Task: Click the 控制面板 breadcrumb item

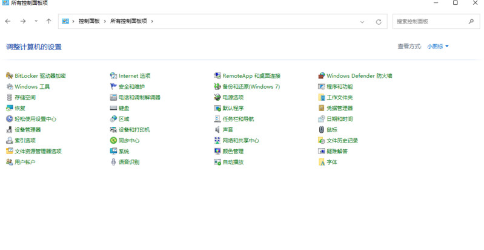Action: 89,21
